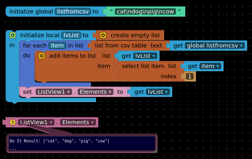Image resolution: width=252 pixels, height=159 pixels.
Task: Click Do It Result comment text
Action: 59,141
